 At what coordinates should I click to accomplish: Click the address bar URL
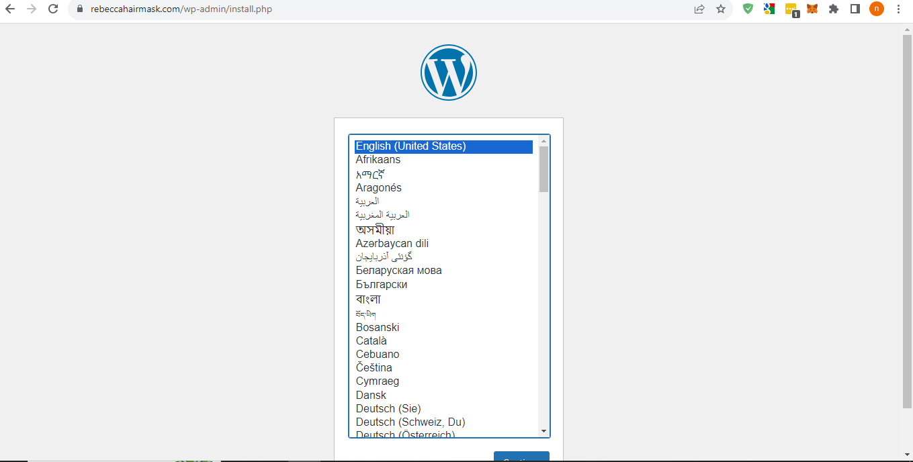coord(181,9)
